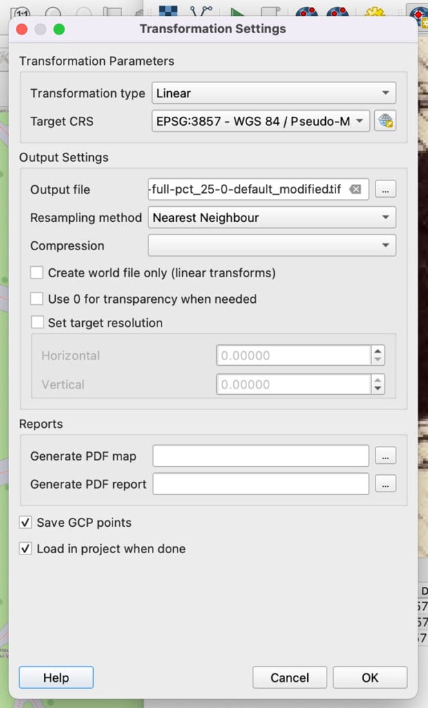428x708 pixels.
Task: Click the Output Settings section heading
Action: [64, 157]
